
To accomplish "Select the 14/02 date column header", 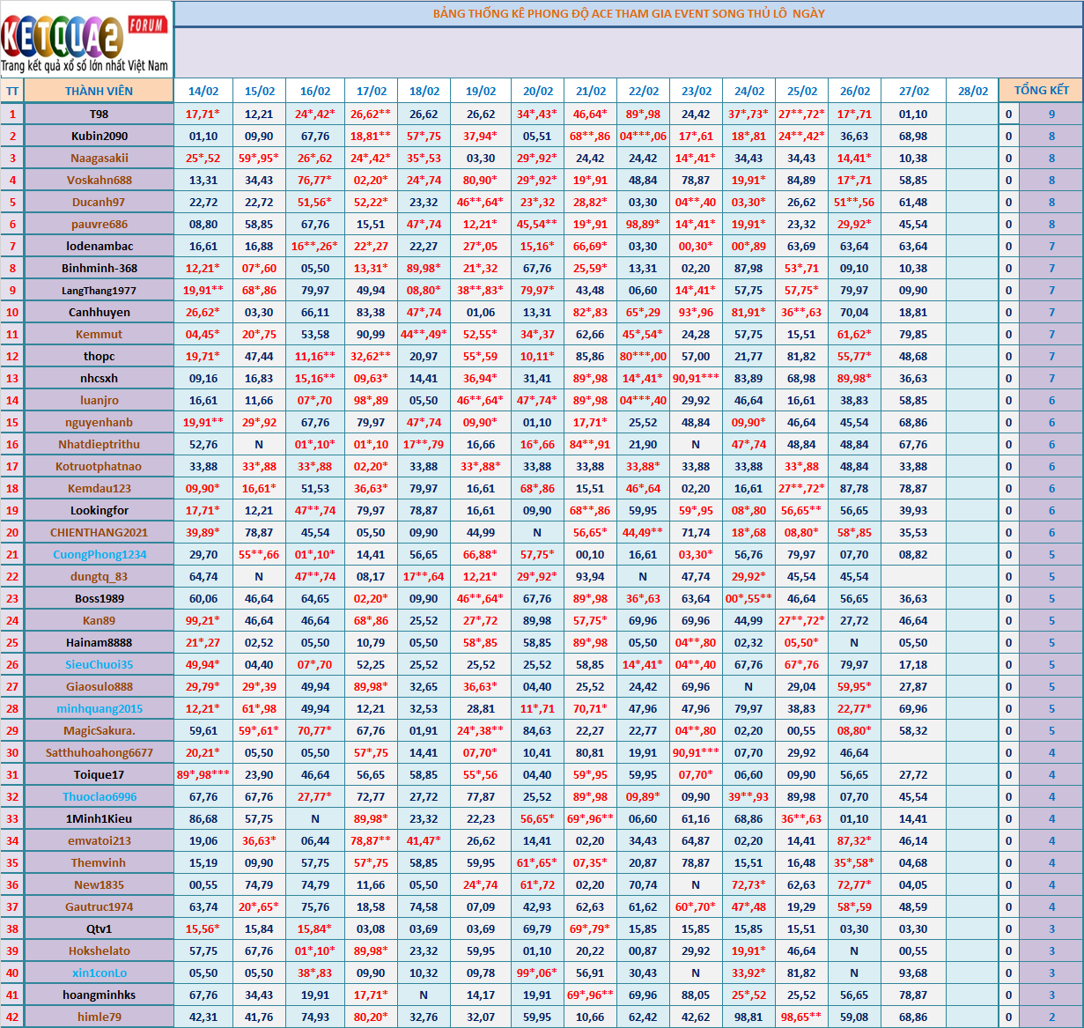I will tap(203, 91).
